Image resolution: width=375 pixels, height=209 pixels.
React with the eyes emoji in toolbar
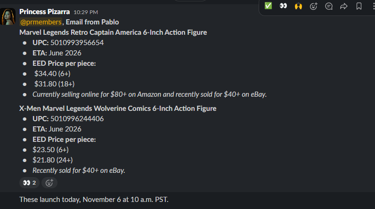(283, 6)
